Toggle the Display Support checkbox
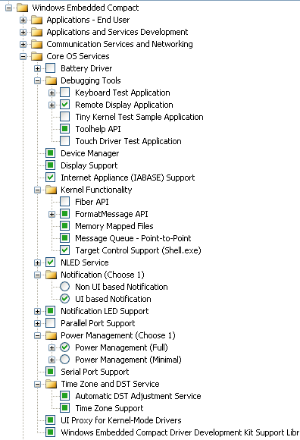The image size is (300, 440). click(x=51, y=165)
